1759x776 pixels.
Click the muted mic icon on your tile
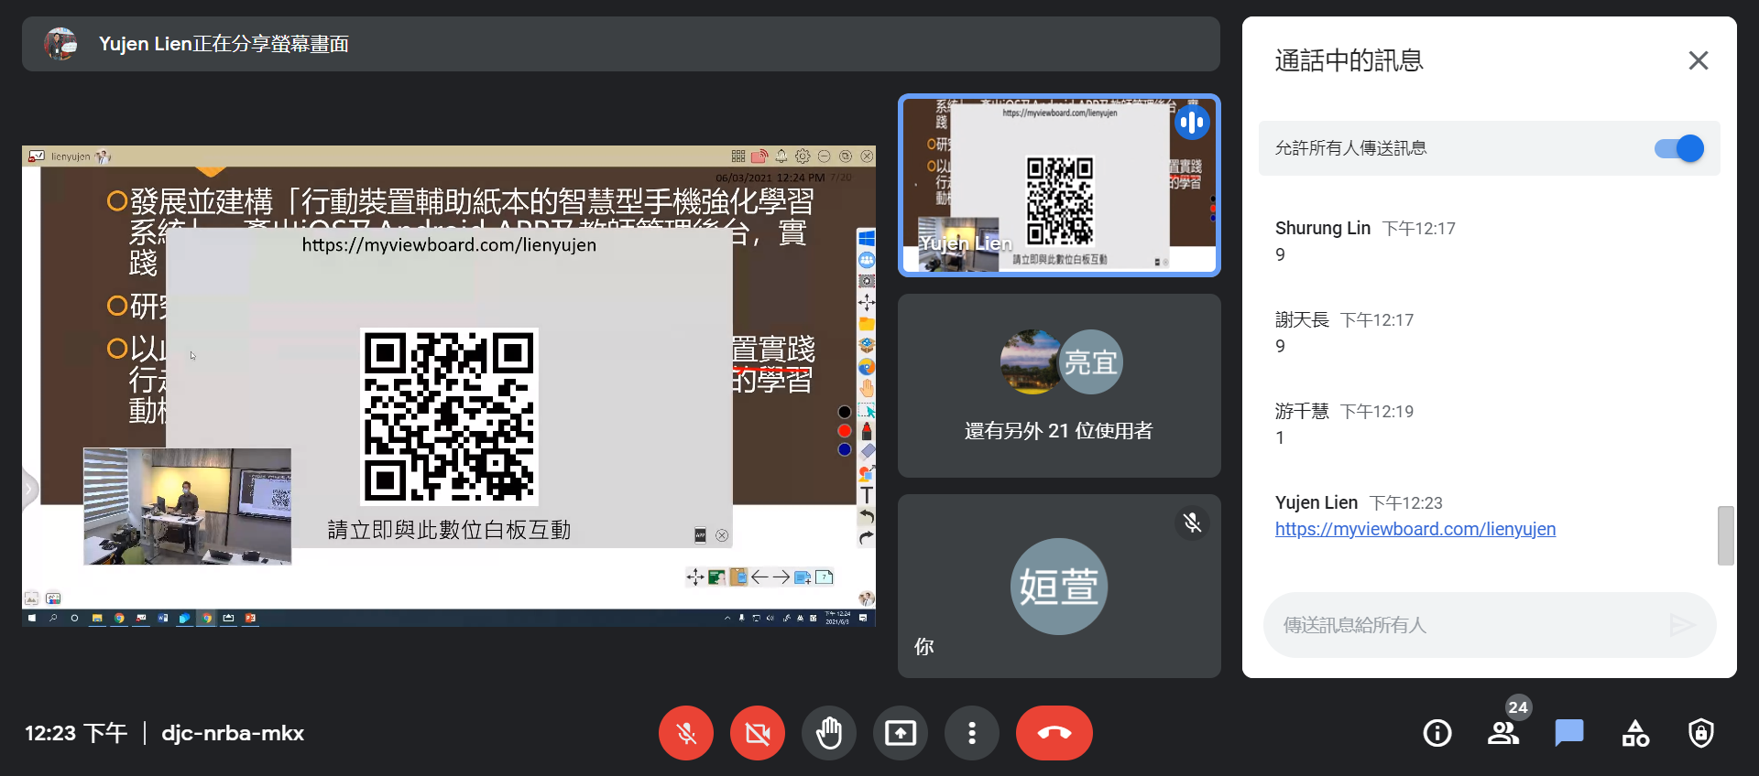pos(1192,523)
